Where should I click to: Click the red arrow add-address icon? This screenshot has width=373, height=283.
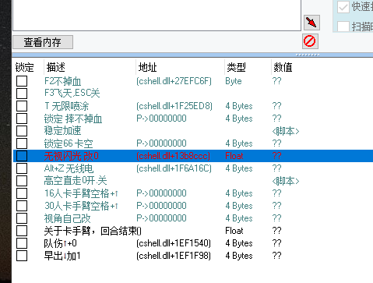[x=311, y=23]
